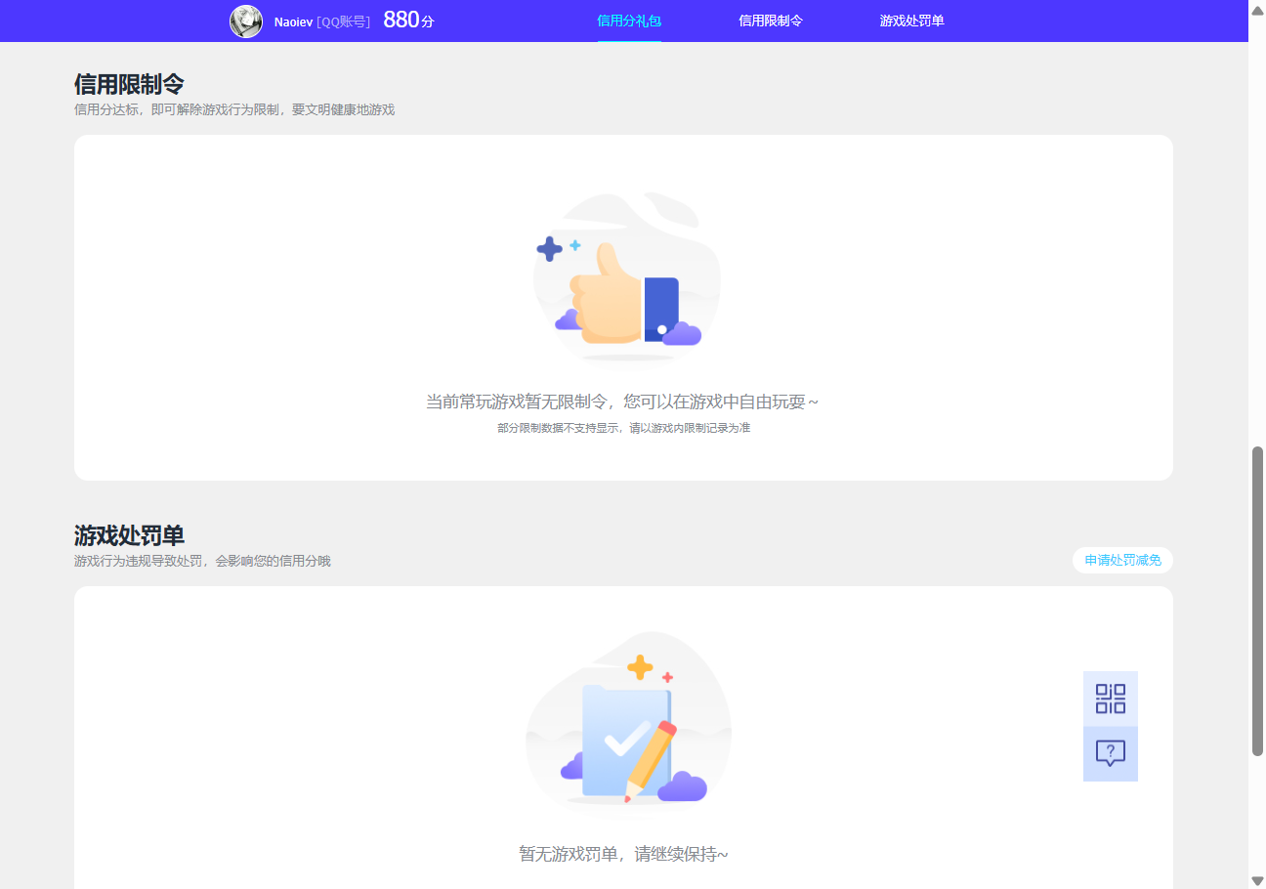Click the 880分 credit score
The width and height of the screenshot is (1266, 889).
[x=408, y=20]
